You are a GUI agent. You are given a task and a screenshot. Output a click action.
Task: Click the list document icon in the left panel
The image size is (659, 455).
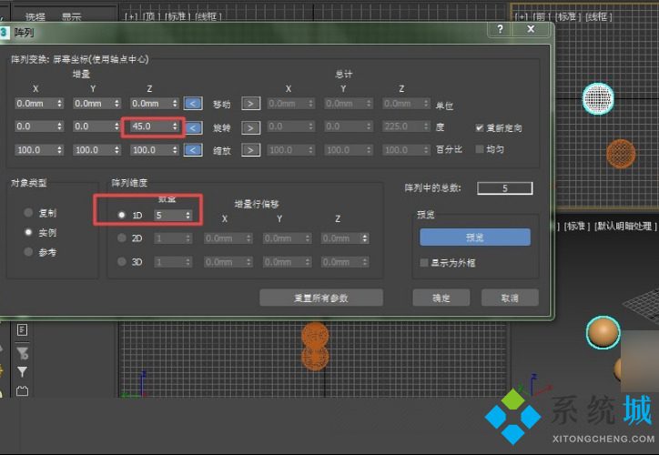(x=22, y=330)
